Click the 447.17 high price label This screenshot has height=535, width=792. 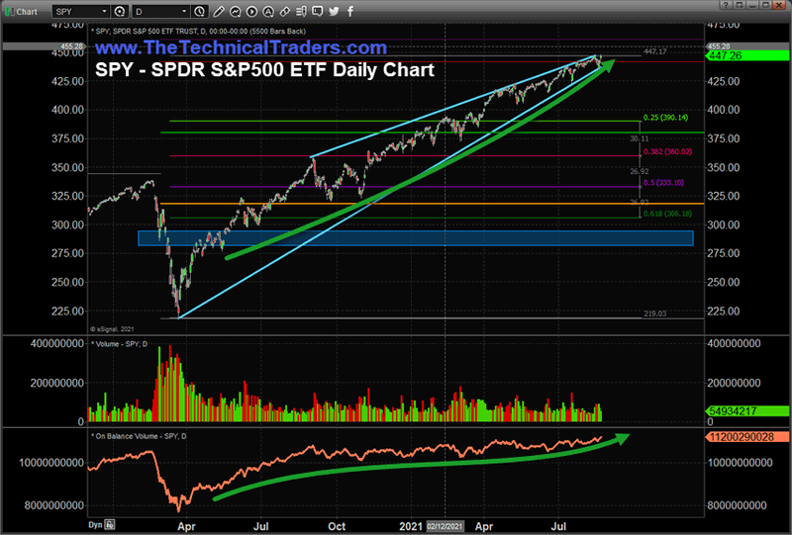pyautogui.click(x=655, y=51)
